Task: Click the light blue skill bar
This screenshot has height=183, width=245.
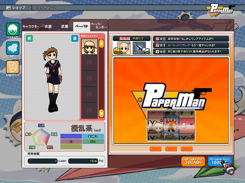Action: 93,136
